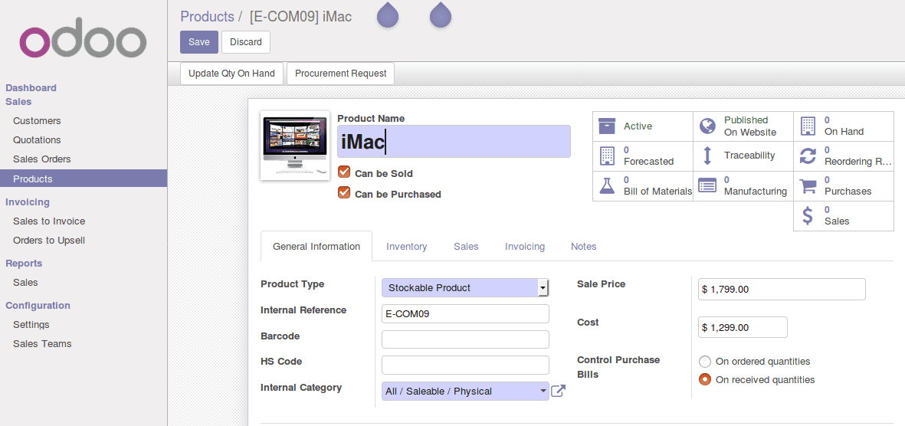Click the Reports sidebar section heading

pos(24,264)
